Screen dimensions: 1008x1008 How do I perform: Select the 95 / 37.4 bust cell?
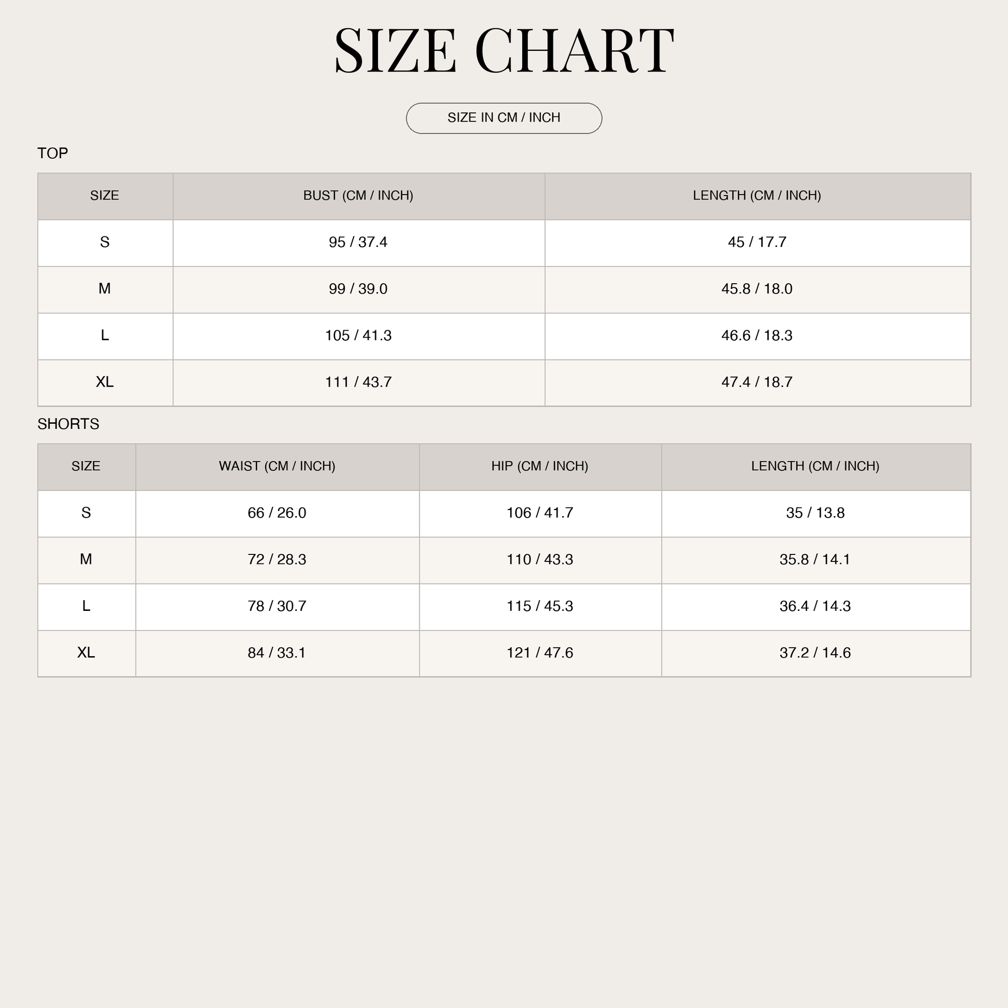point(359,243)
